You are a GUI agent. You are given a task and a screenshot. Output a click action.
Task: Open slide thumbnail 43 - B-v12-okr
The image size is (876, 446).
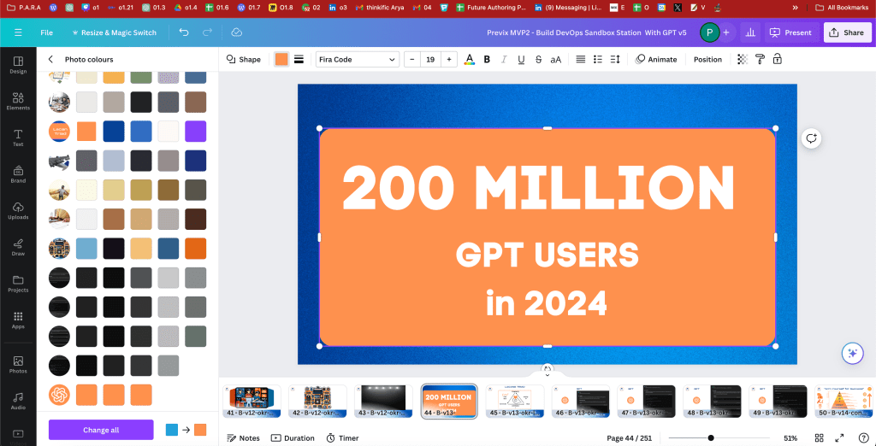(x=383, y=401)
